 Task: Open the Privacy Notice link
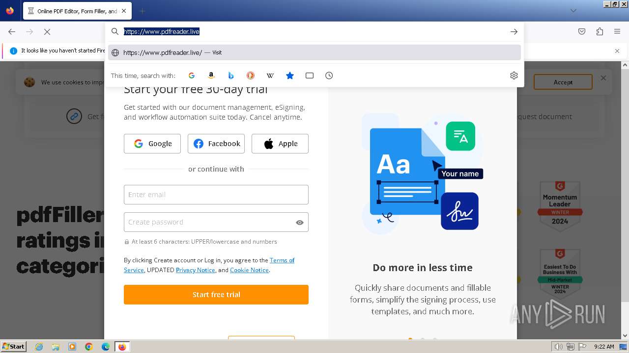196,270
